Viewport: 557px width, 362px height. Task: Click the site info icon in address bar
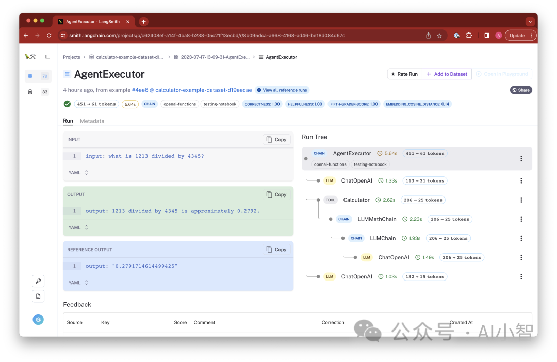63,35
